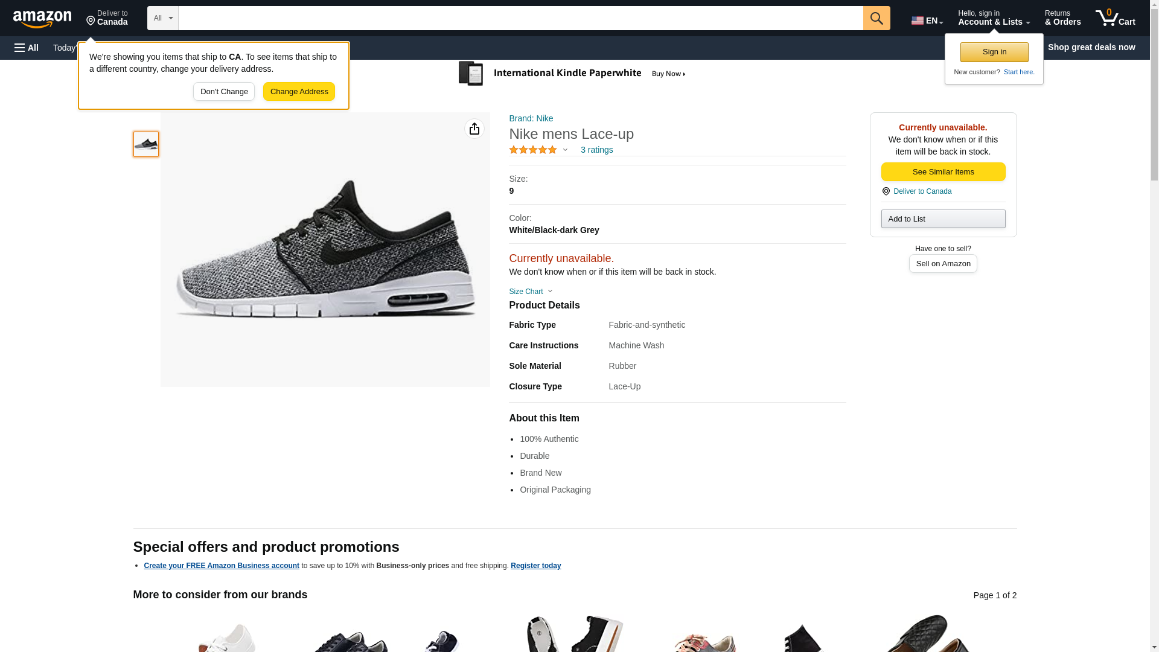Click the star rating icons

click(533, 150)
